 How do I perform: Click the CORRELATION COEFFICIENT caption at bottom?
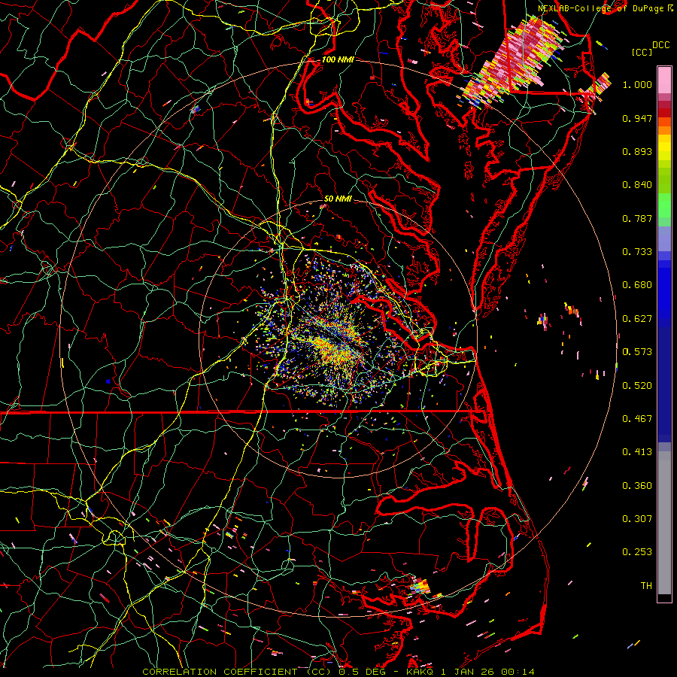pos(338,672)
